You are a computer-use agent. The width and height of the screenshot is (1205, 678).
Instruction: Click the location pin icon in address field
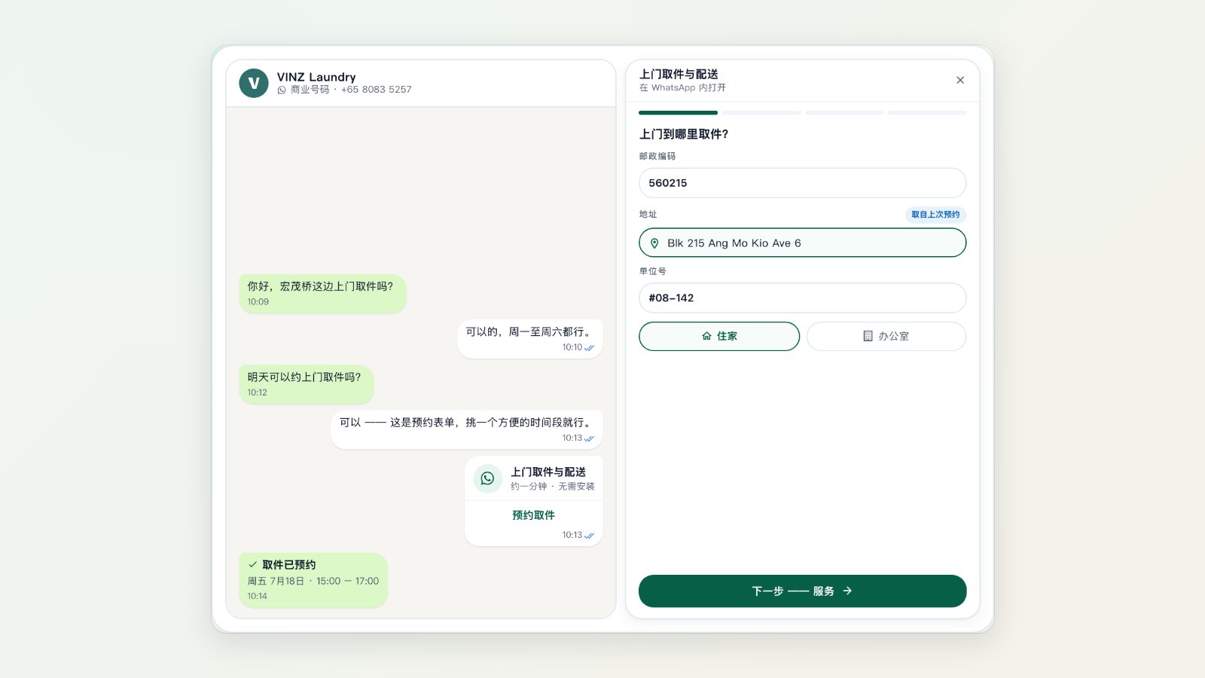(x=654, y=243)
